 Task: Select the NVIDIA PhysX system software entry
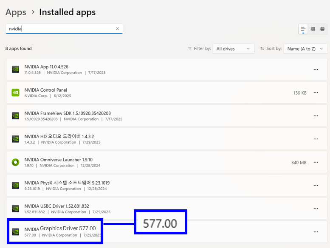click(127, 185)
